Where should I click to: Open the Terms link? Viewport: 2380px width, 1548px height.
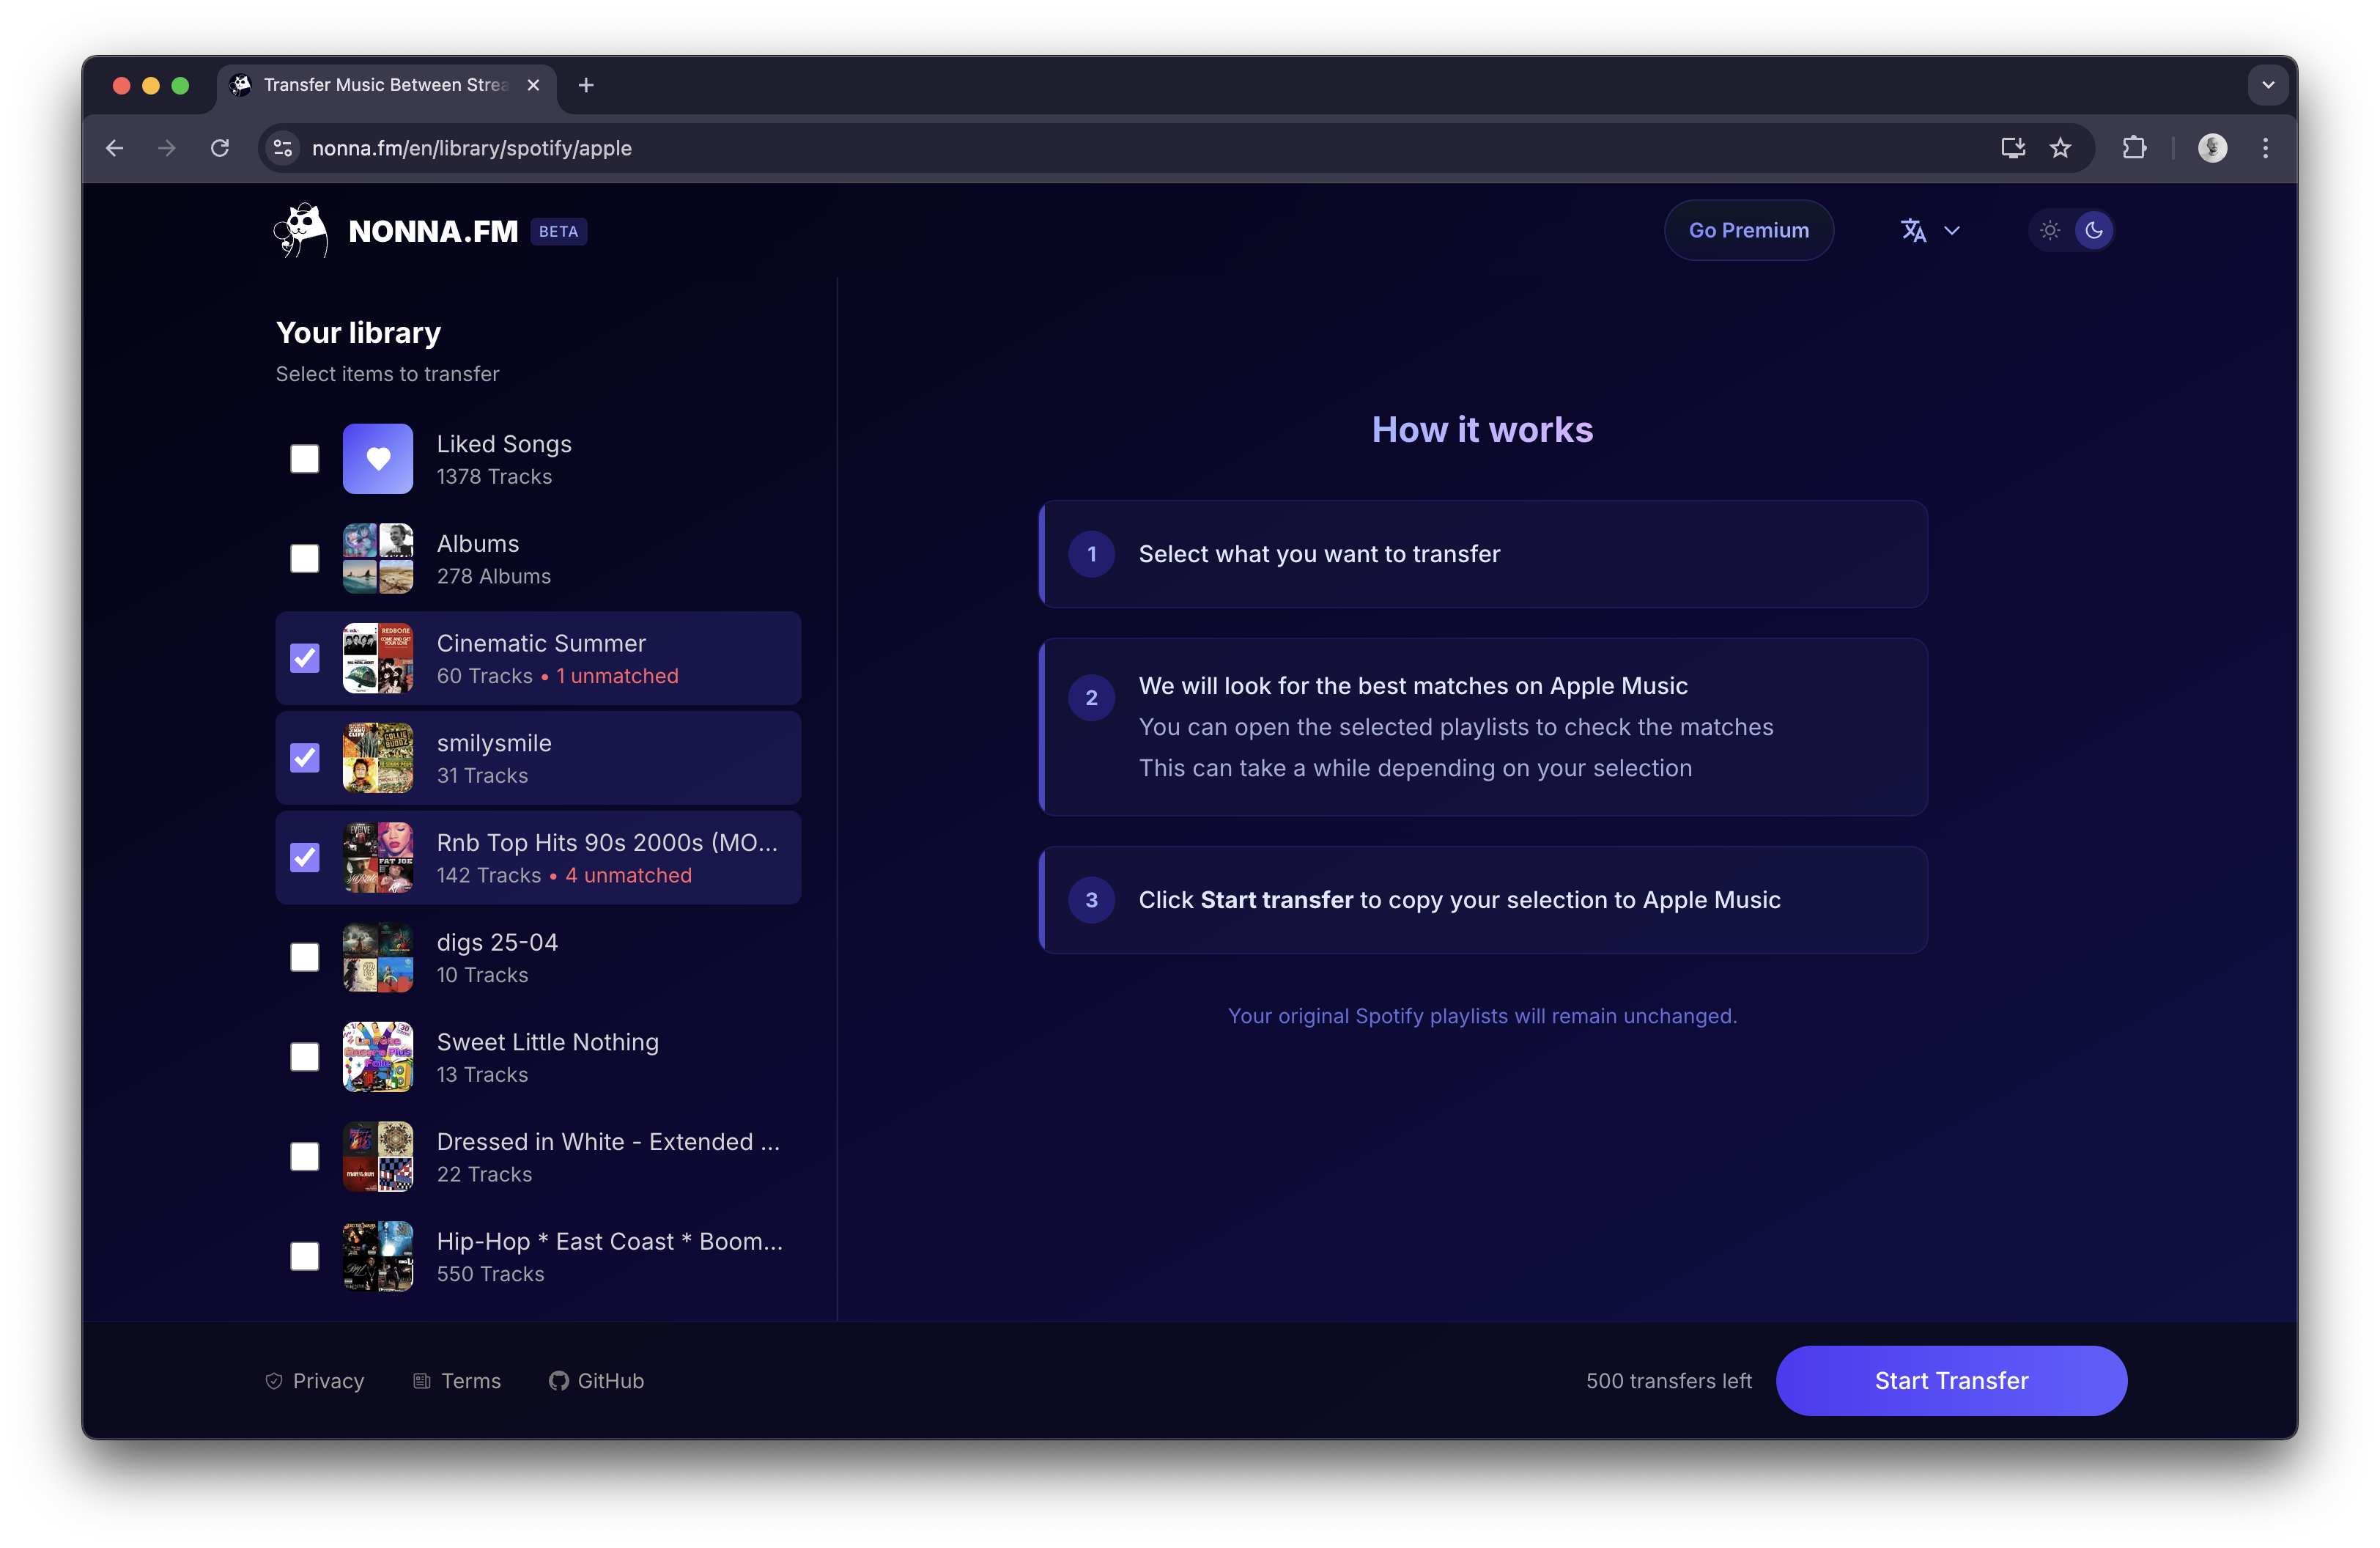click(x=457, y=1380)
